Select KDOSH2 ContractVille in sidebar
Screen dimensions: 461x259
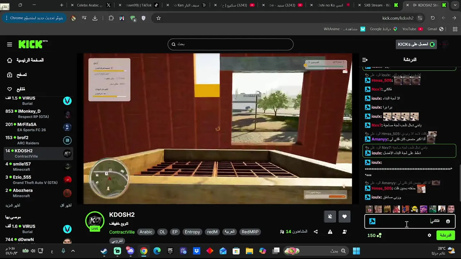pos(38,154)
